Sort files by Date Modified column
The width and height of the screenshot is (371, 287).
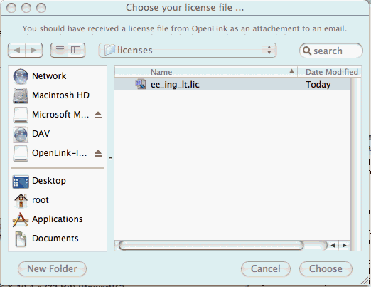tap(330, 72)
